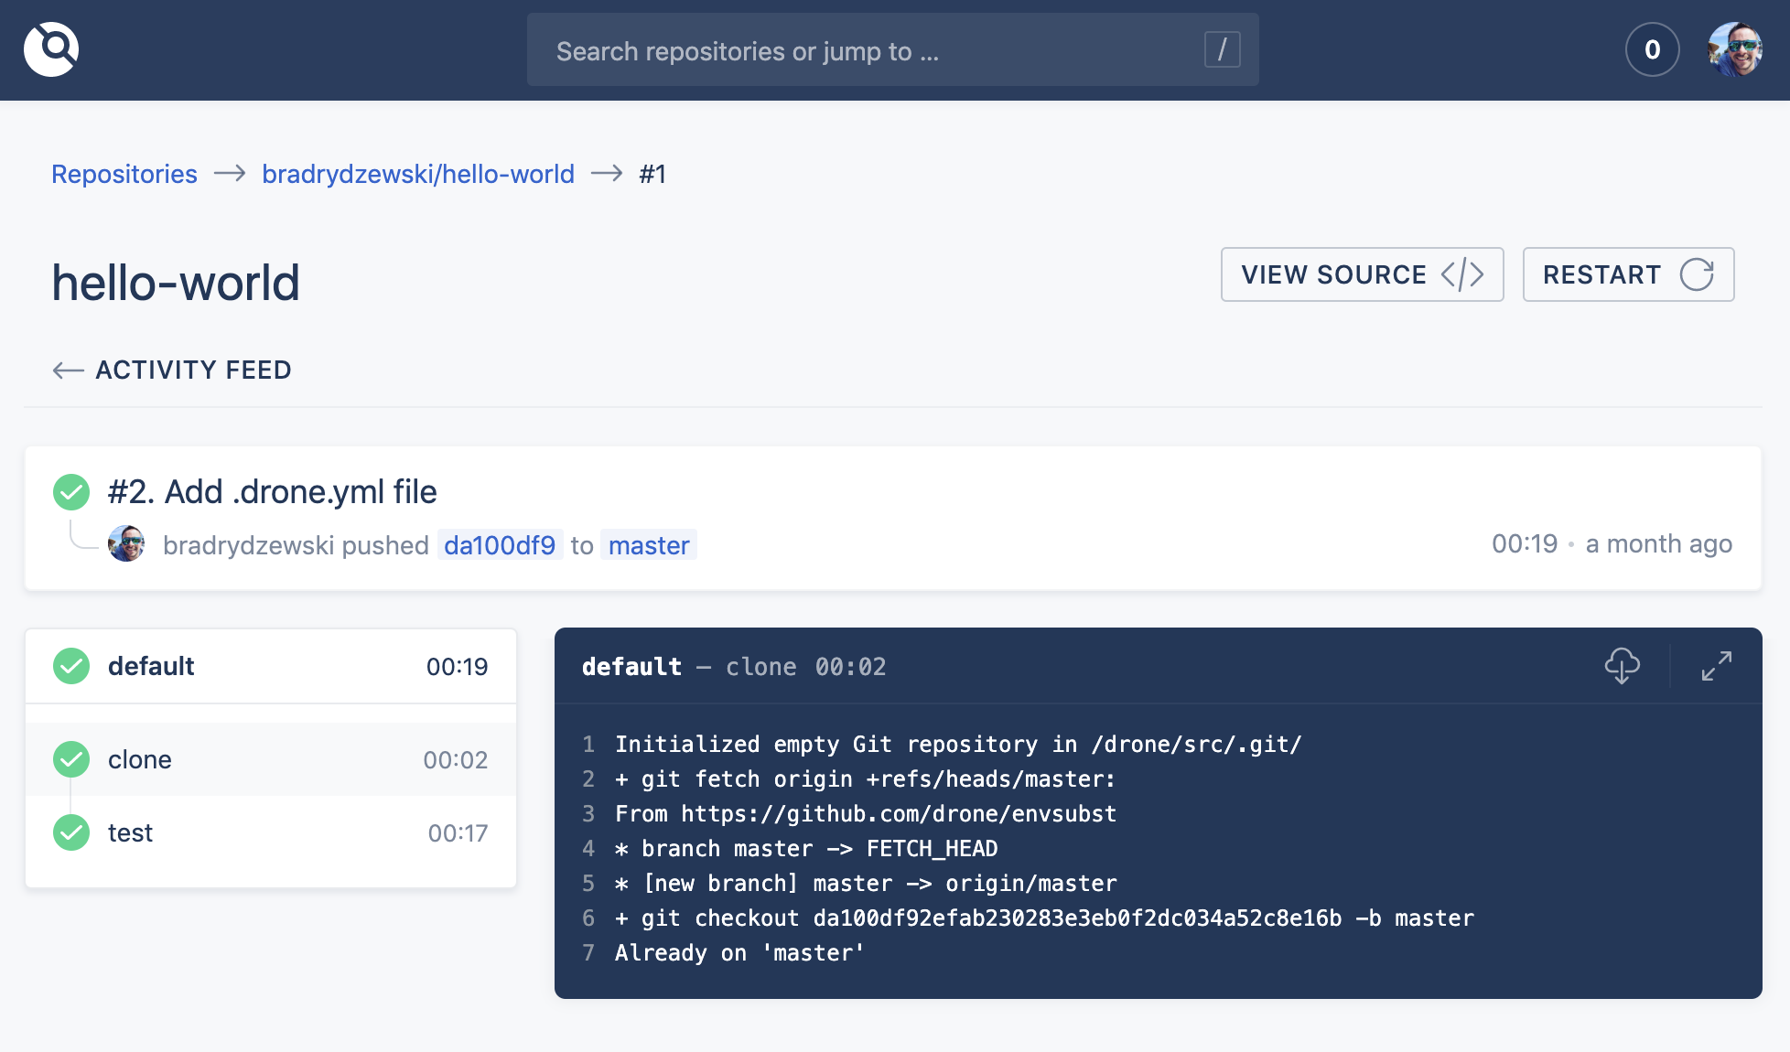Click the VIEW SOURCE button
Screen dimensions: 1790x1052
coord(1361,274)
